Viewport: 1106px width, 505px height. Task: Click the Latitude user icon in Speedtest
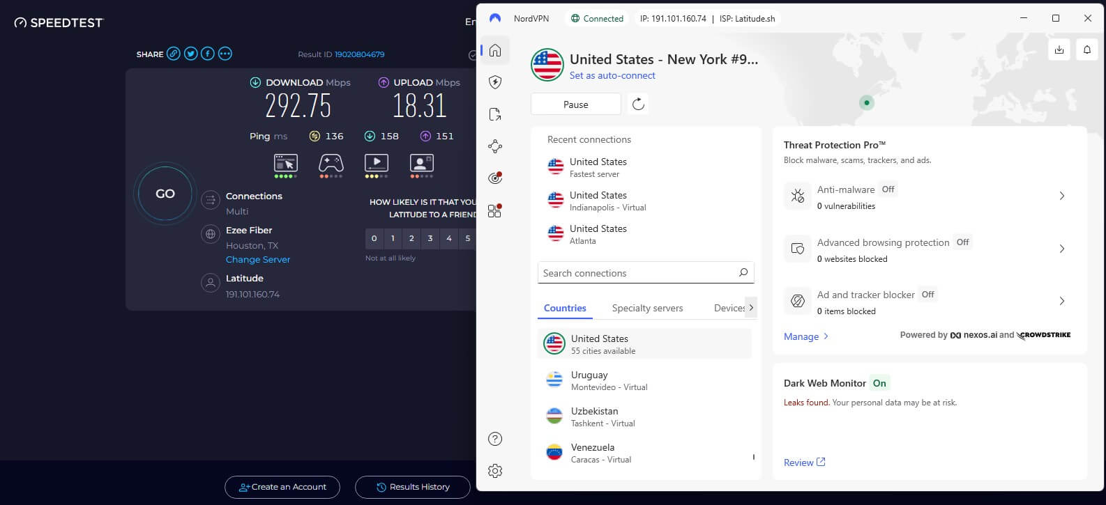(211, 283)
